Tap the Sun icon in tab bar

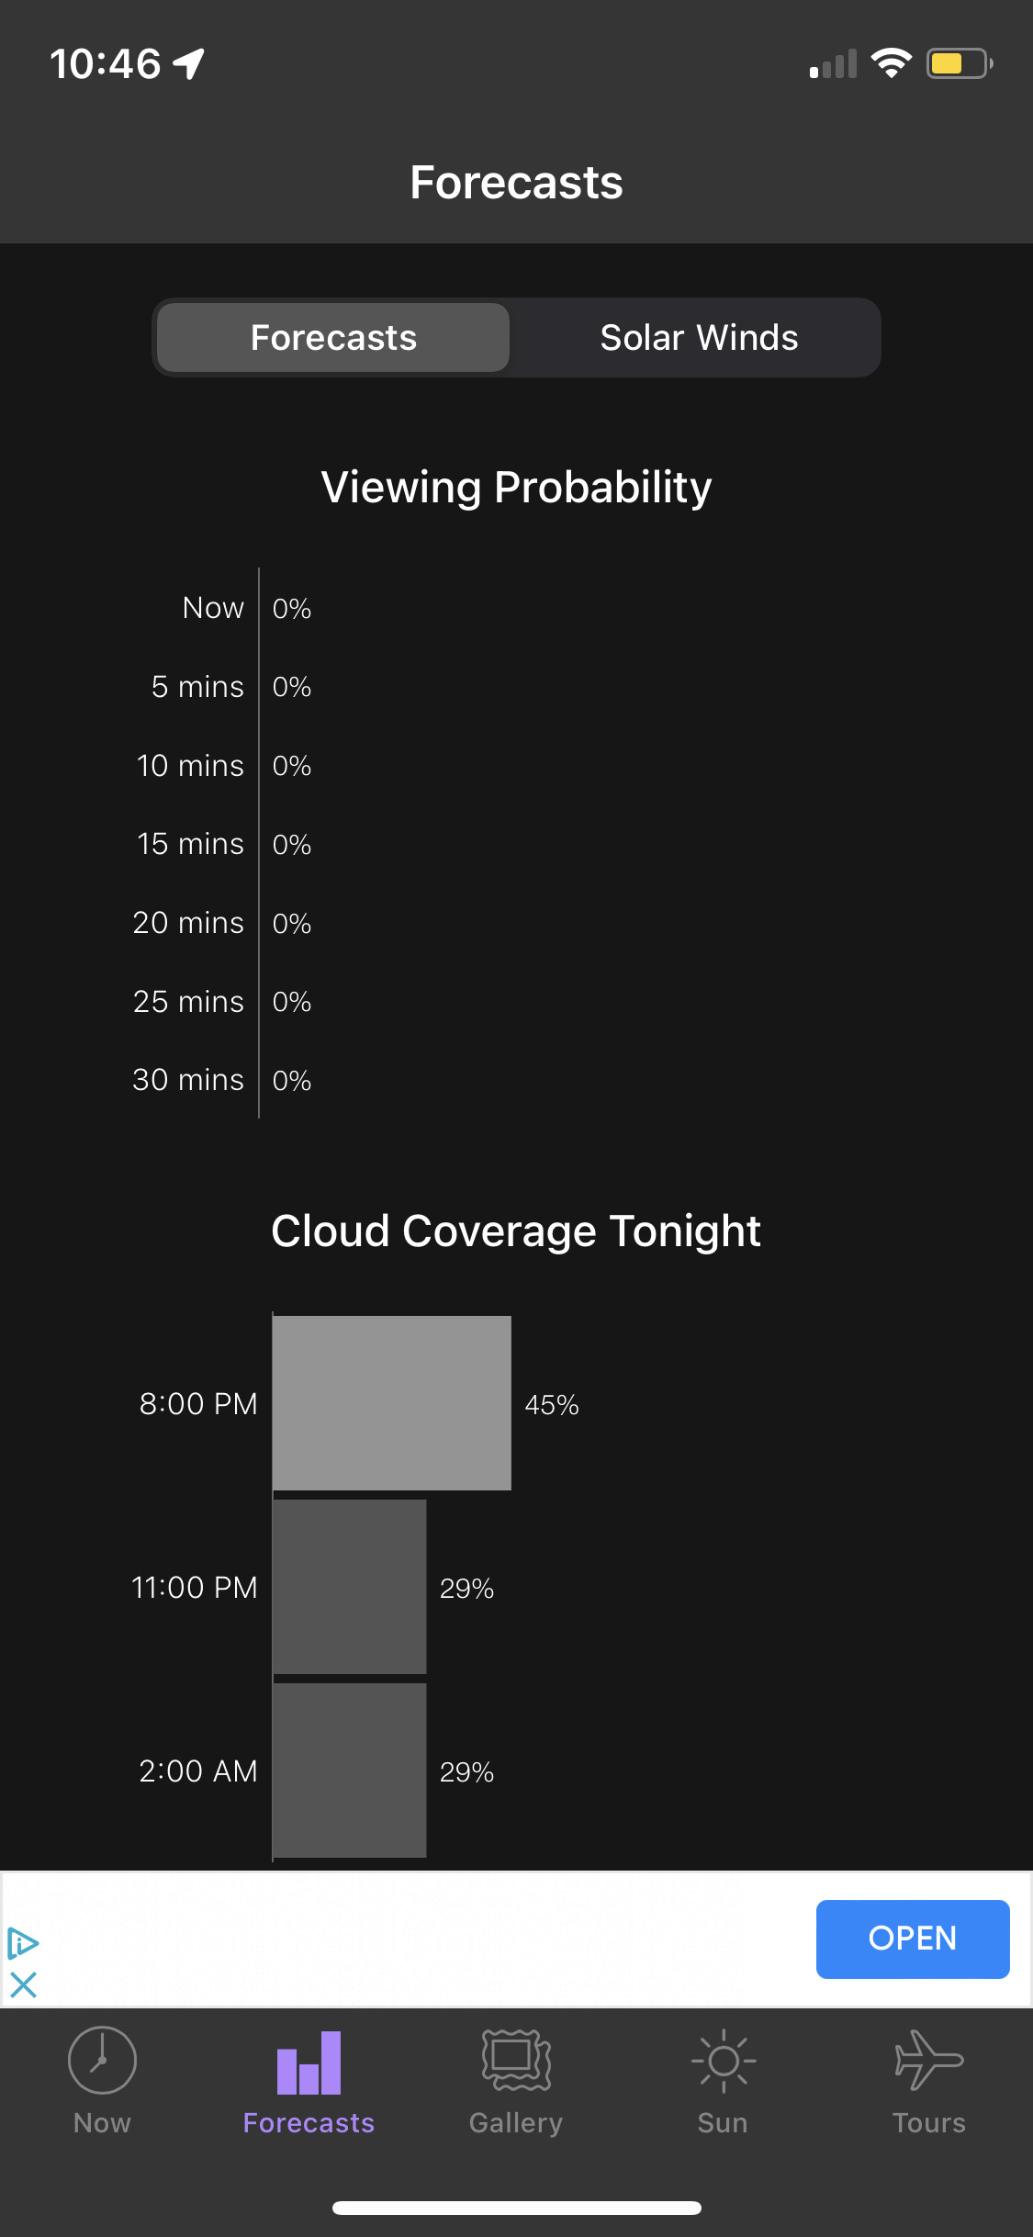point(723,2061)
